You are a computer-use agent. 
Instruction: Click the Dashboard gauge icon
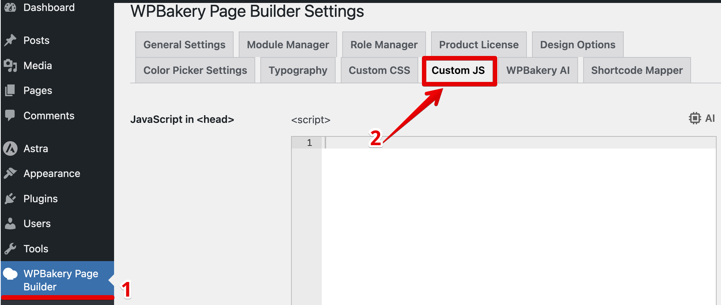pyautogui.click(x=10, y=7)
